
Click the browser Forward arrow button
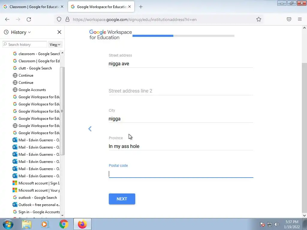pos(18,19)
